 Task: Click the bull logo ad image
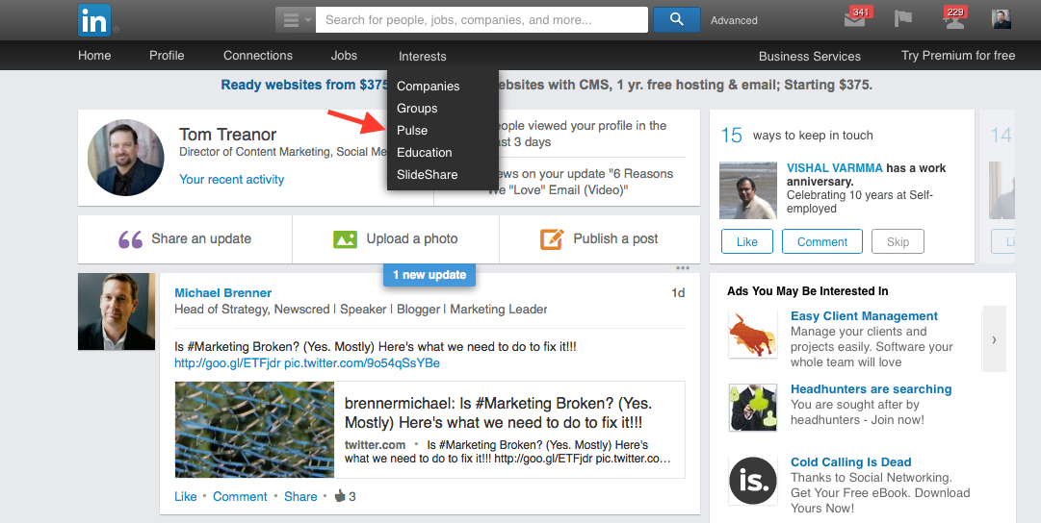pyautogui.click(x=752, y=334)
